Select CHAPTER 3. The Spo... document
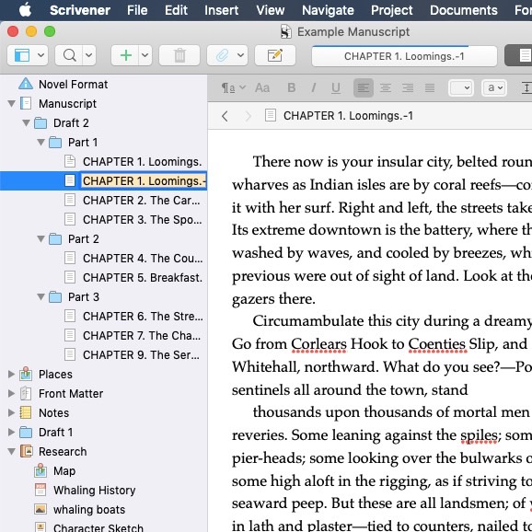 pos(143,219)
